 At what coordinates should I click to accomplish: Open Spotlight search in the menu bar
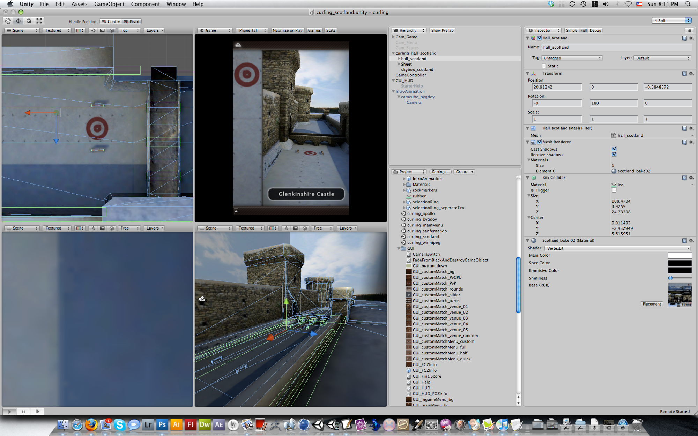pyautogui.click(x=688, y=4)
